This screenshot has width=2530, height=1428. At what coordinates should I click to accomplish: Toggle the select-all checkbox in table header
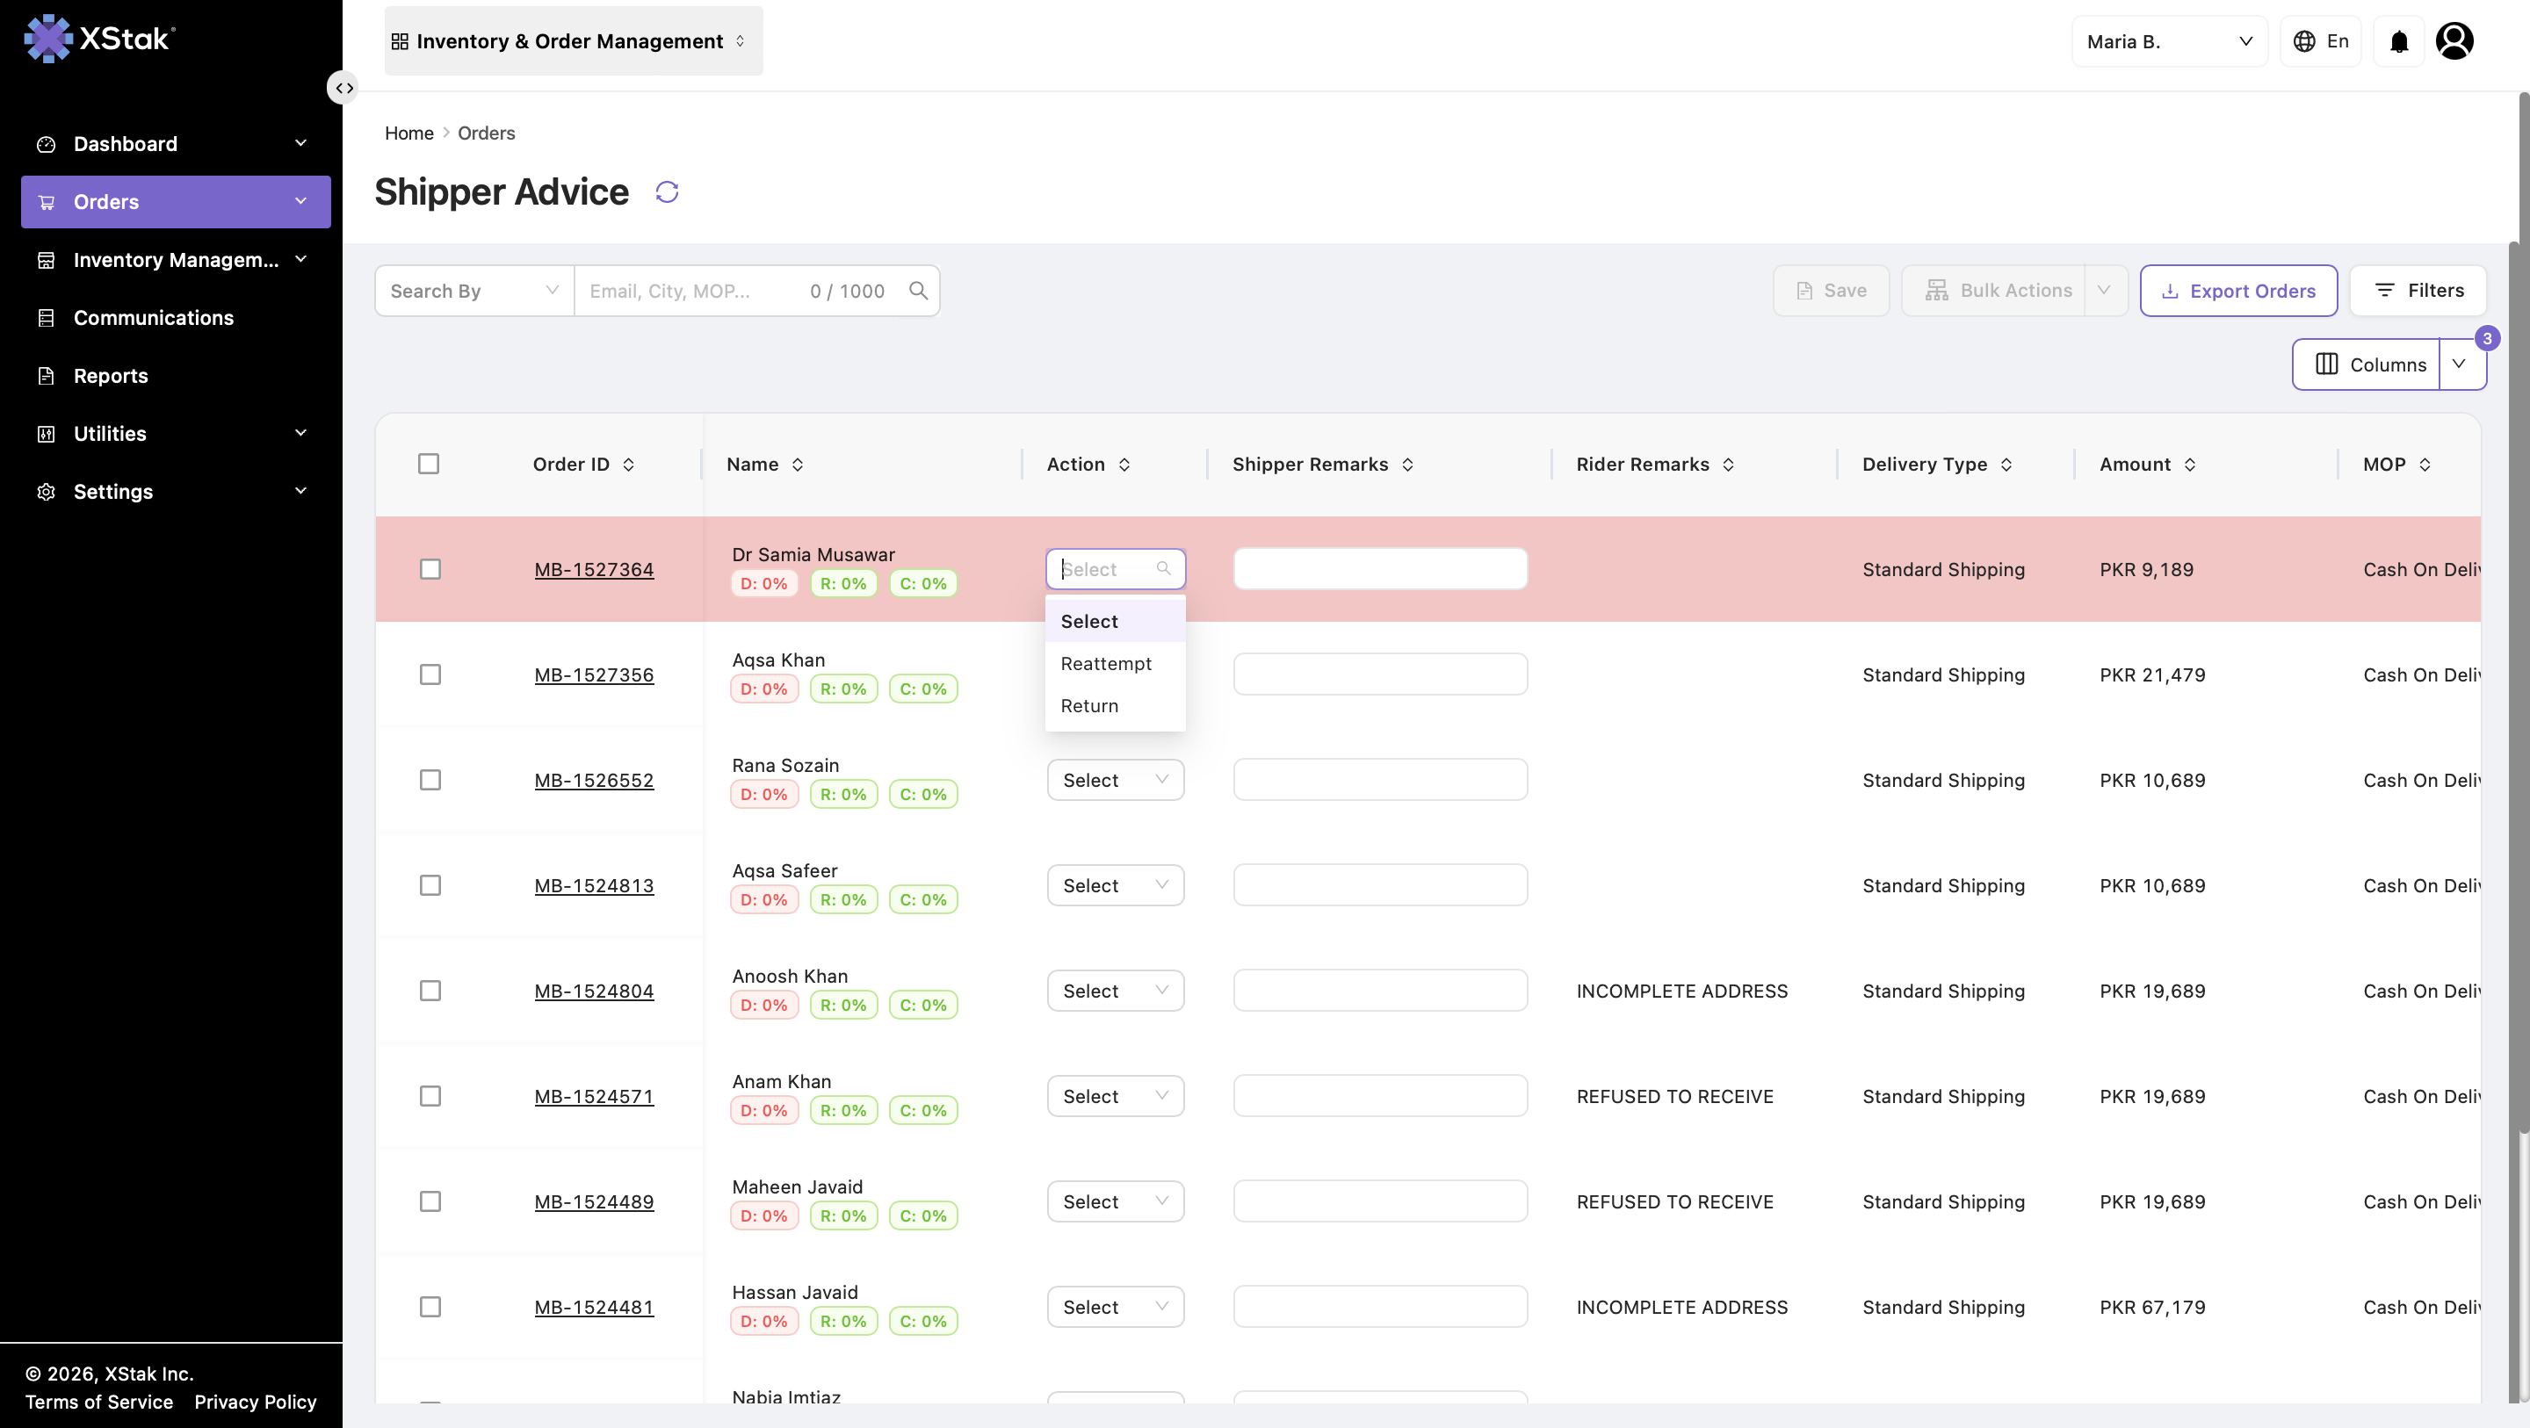(x=428, y=464)
